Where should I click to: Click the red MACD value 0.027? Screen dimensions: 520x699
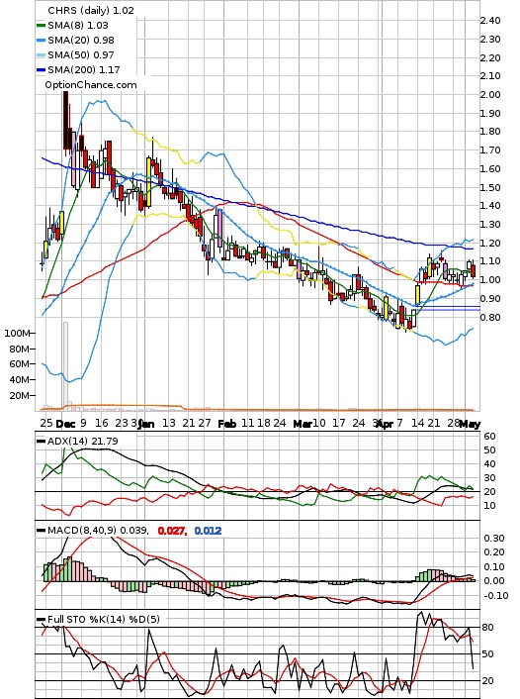point(172,531)
